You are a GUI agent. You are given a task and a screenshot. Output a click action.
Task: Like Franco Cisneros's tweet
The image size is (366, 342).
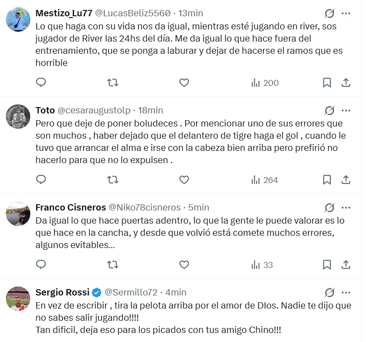pos(184,265)
